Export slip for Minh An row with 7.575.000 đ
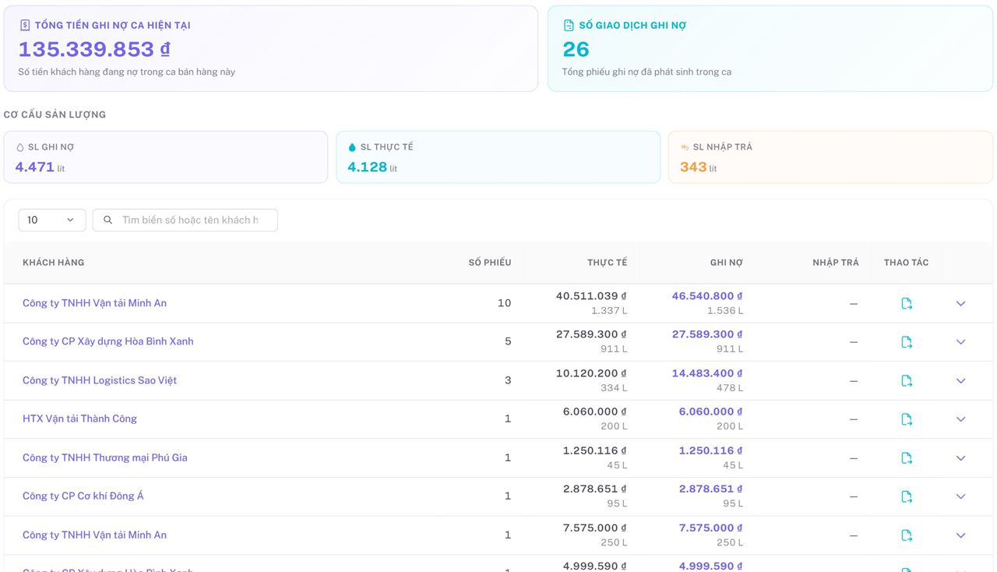 (907, 535)
